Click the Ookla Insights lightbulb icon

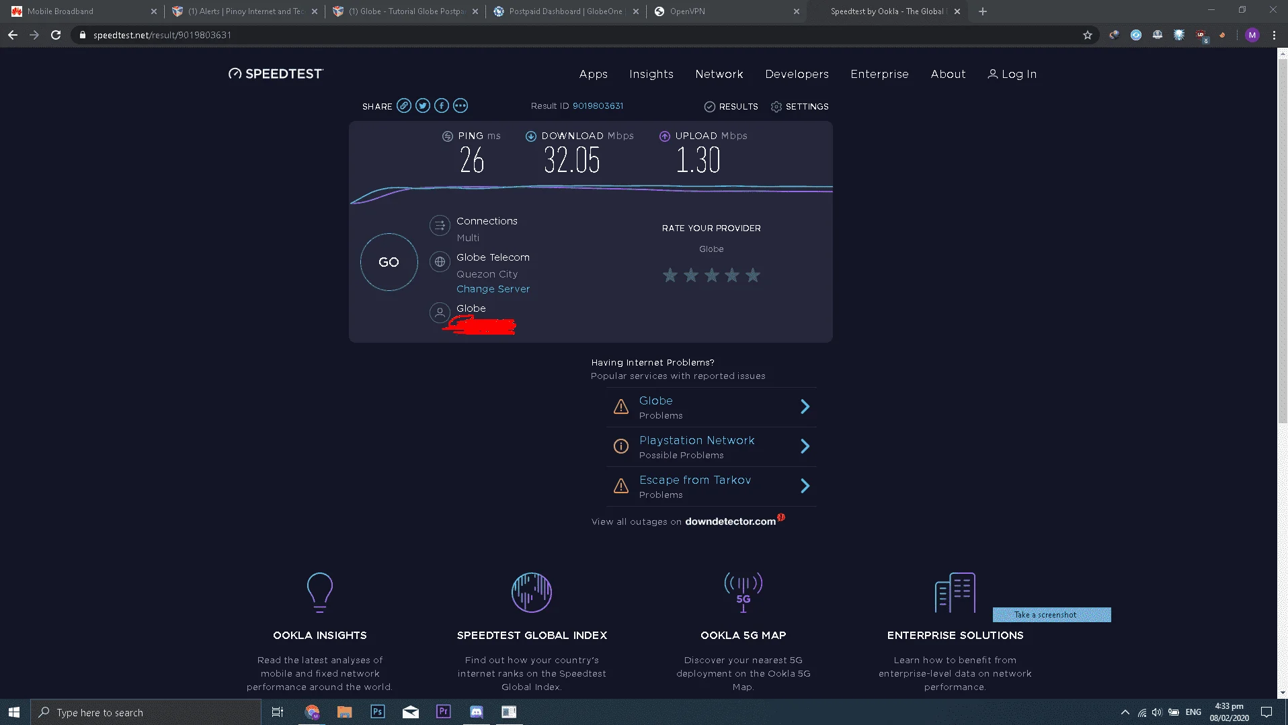(x=319, y=592)
